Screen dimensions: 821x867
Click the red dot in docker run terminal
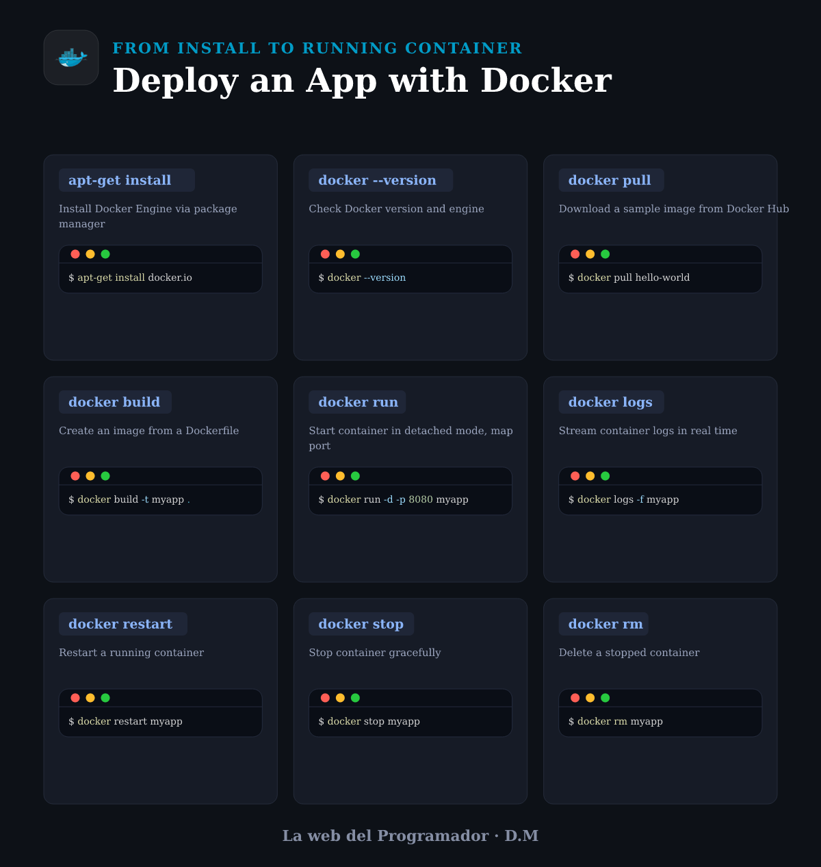tap(325, 476)
